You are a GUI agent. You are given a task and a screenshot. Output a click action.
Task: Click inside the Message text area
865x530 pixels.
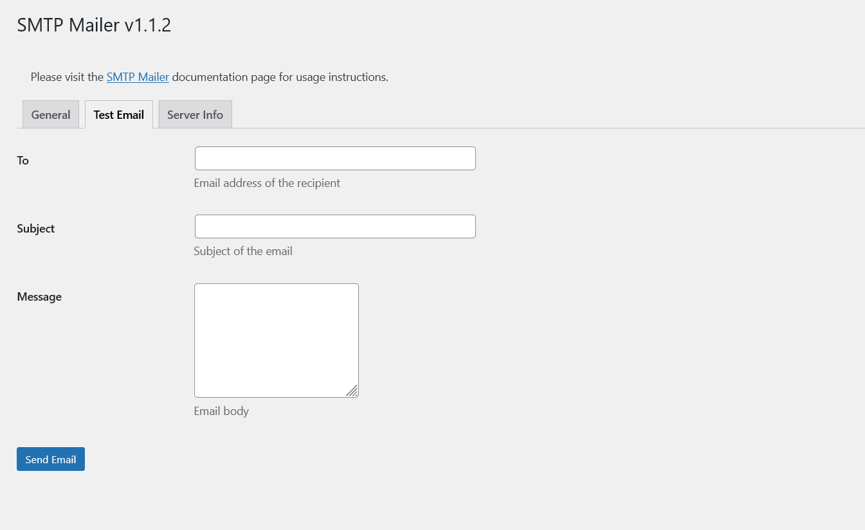point(277,340)
